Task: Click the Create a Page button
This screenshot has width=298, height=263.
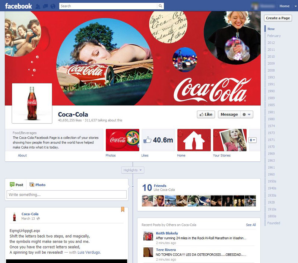Action: (x=278, y=18)
